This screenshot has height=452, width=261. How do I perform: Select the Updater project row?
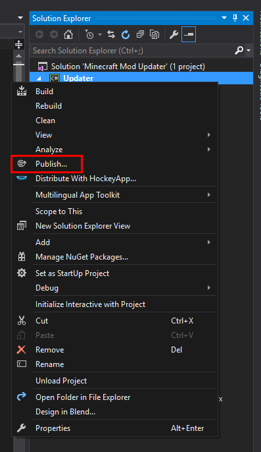[141, 78]
